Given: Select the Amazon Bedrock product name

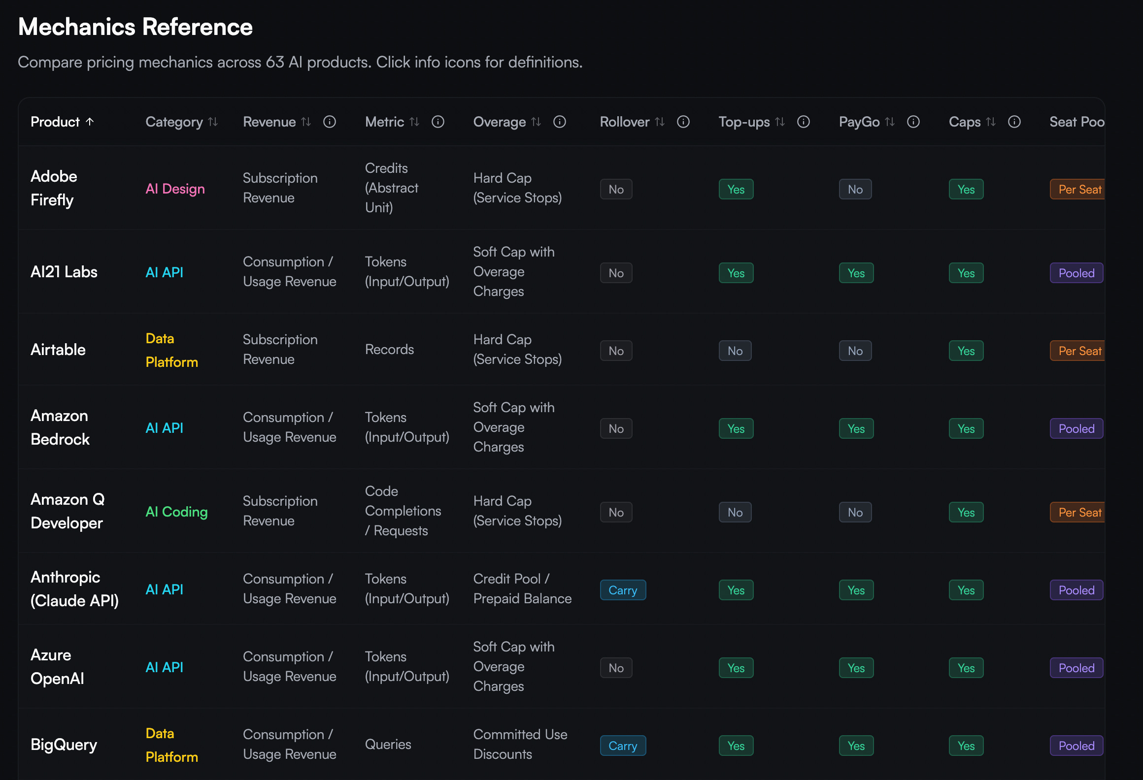Looking at the screenshot, I should pyautogui.click(x=60, y=427).
